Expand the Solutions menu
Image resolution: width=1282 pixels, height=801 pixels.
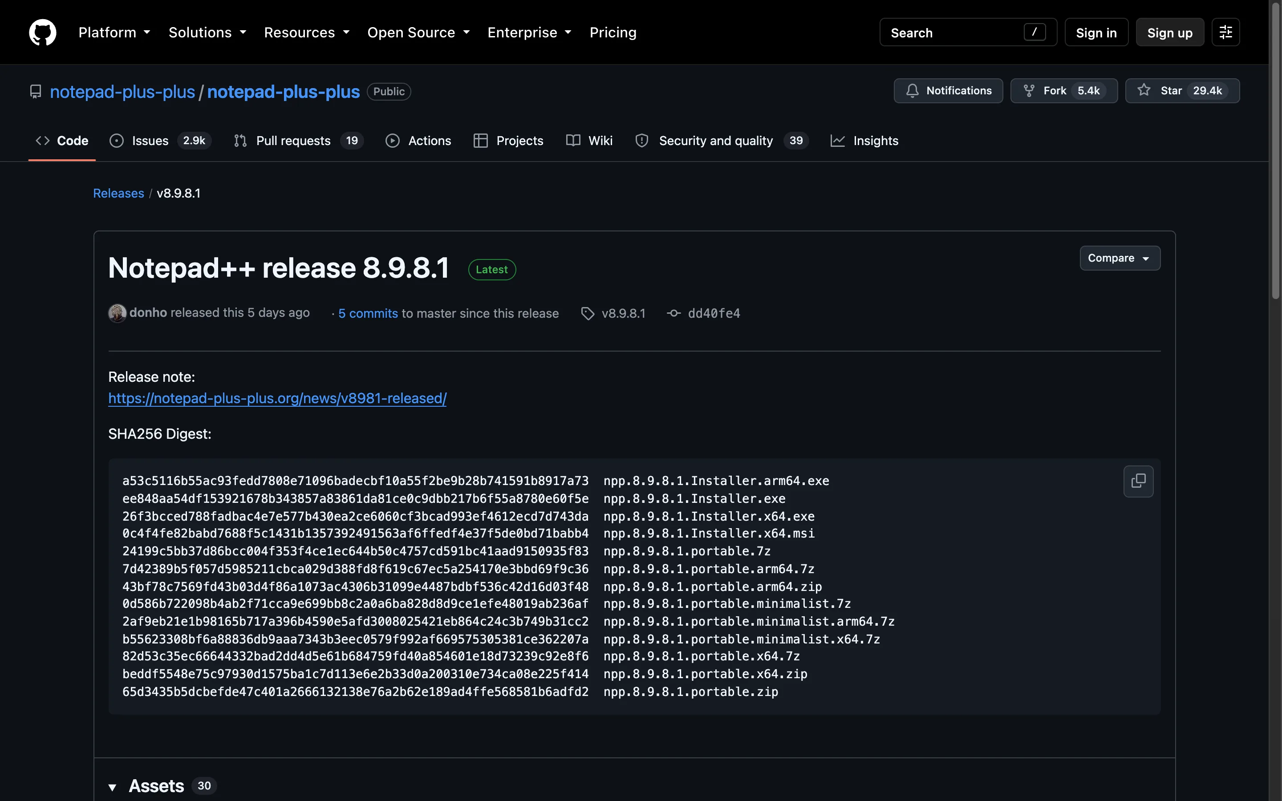pos(207,32)
